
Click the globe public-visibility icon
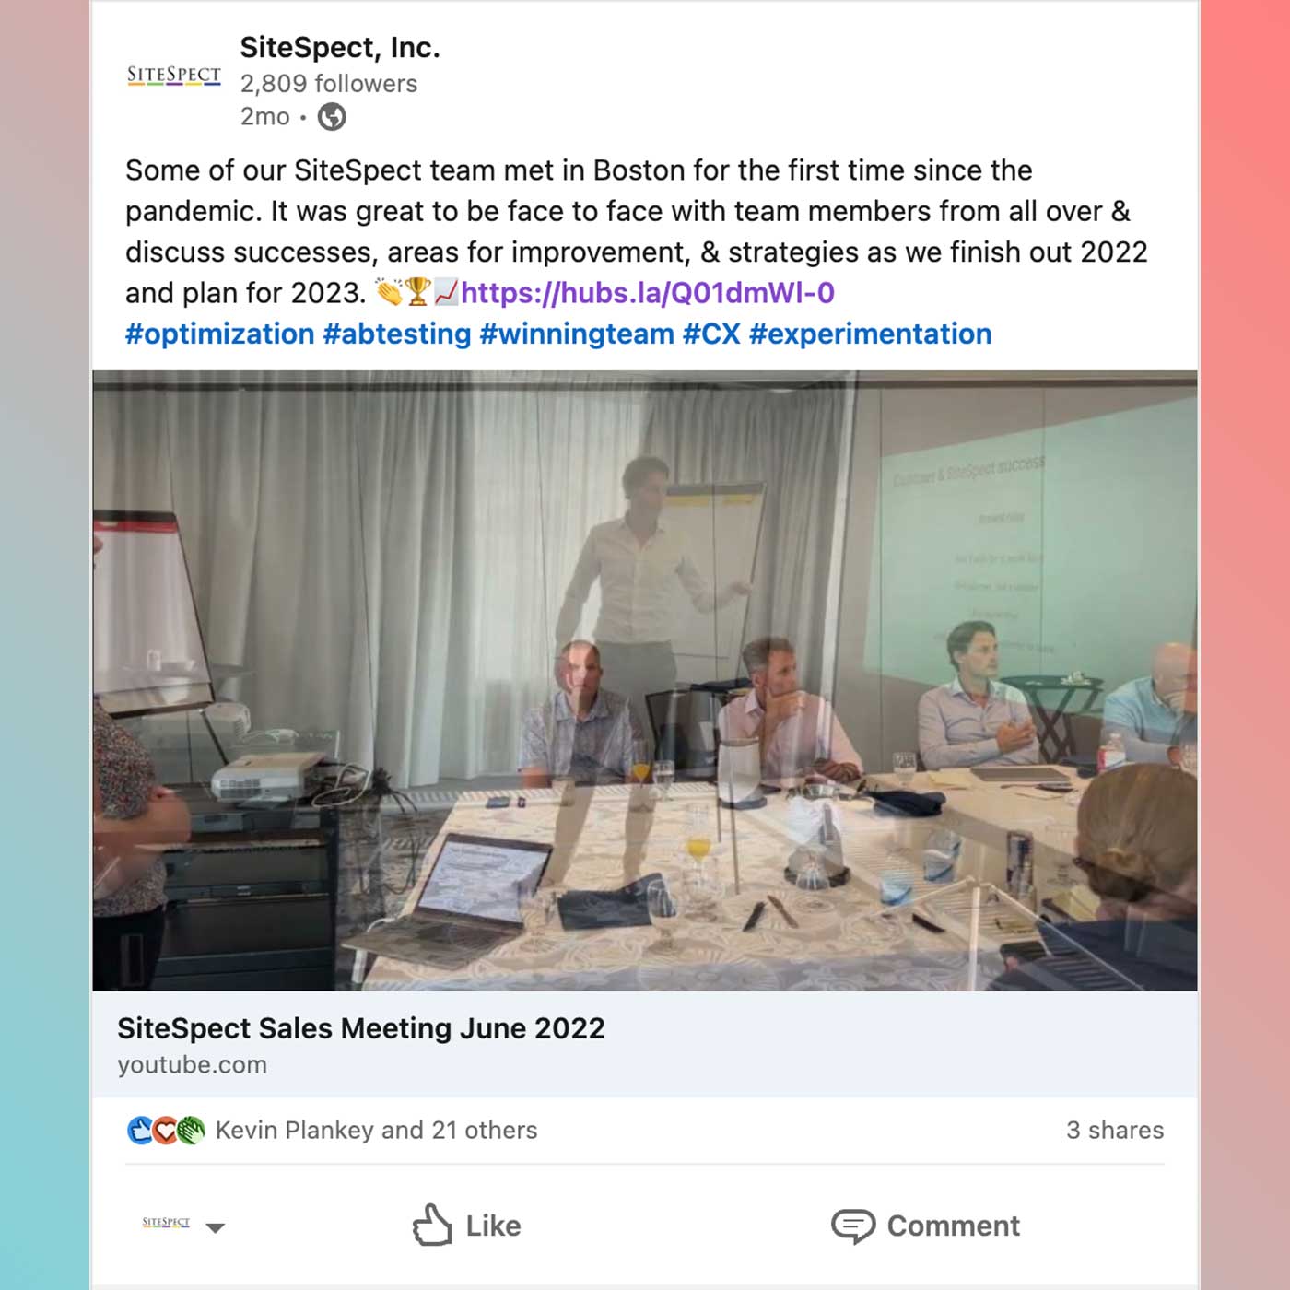[332, 117]
